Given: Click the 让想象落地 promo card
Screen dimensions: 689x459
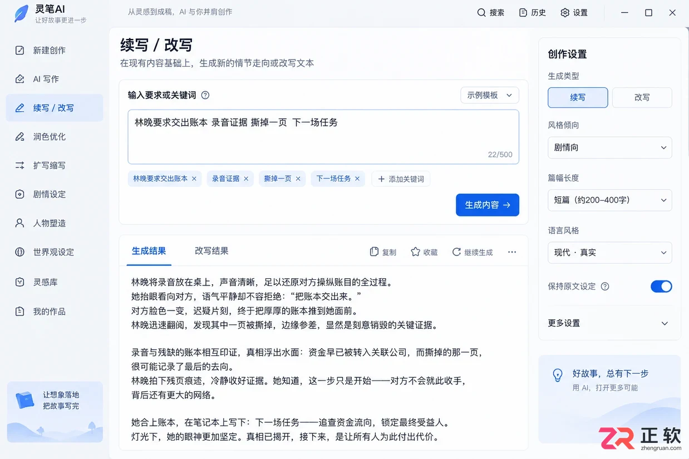Looking at the screenshot, I should 55,412.
